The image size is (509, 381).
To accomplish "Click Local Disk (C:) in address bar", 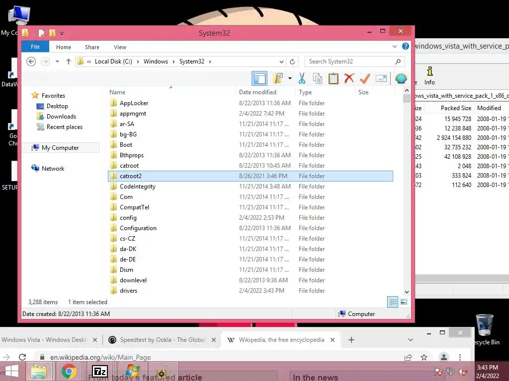I will coord(113,62).
